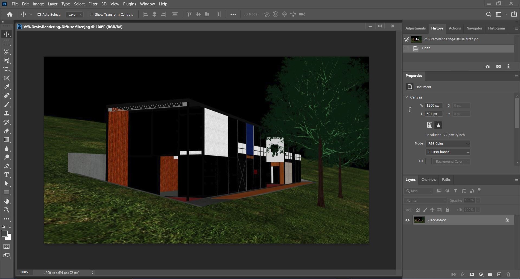This screenshot has width=520, height=279.
Task: Open the adjustment layer menu in Layers panel
Action: click(481, 274)
